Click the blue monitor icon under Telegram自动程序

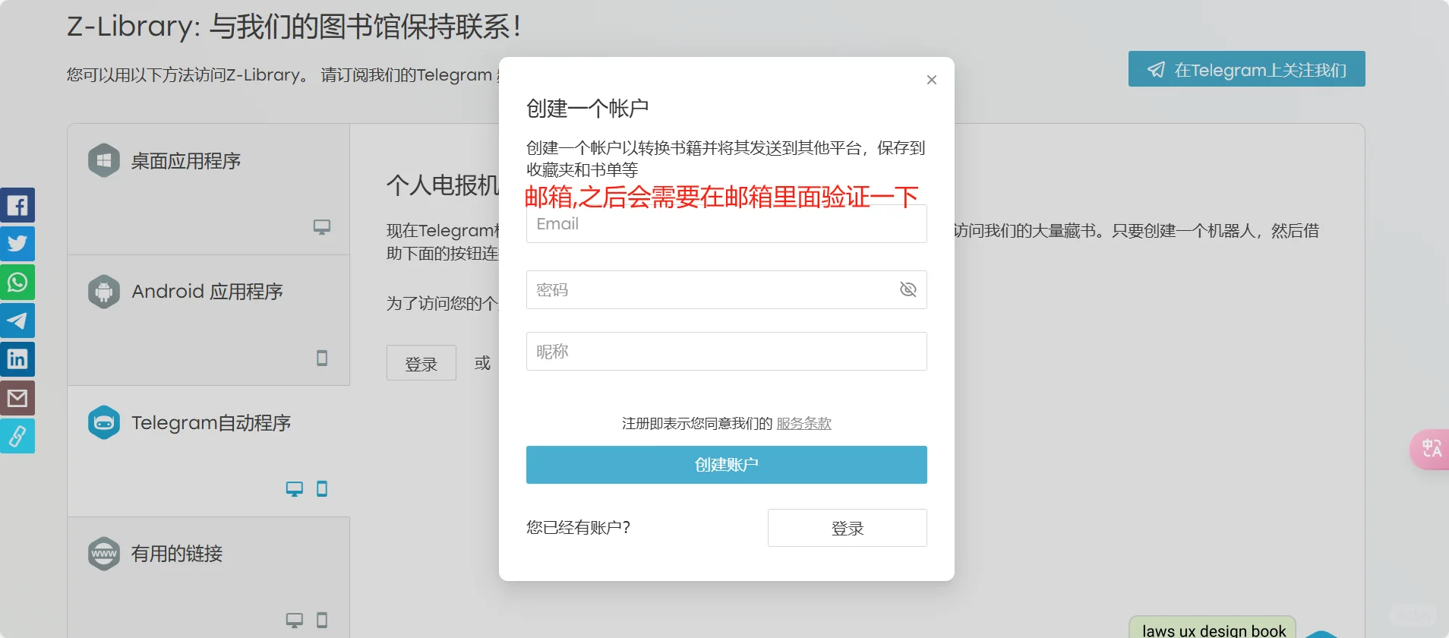pos(295,489)
